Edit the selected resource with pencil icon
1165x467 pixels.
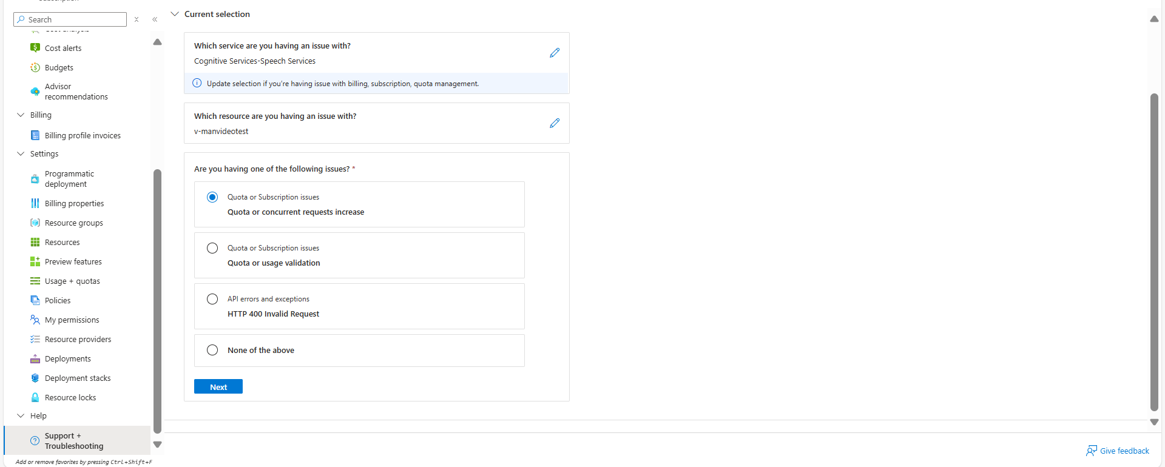coord(555,123)
